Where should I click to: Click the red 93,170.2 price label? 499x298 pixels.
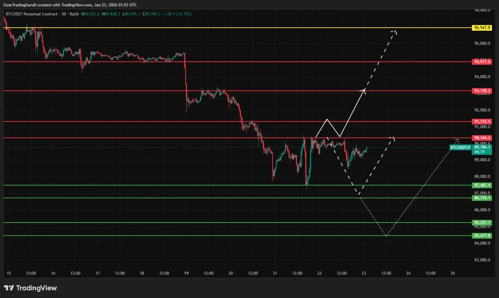click(482, 91)
